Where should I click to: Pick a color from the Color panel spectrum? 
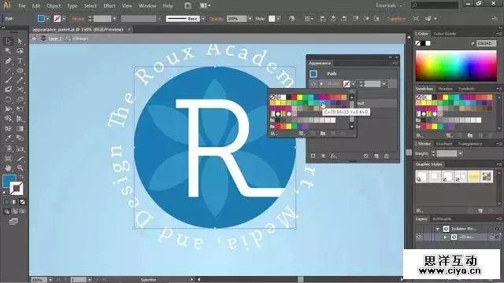[x=456, y=66]
